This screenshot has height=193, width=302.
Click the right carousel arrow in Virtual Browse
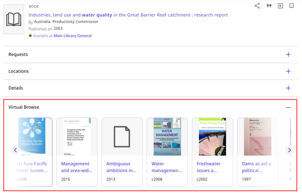pyautogui.click(x=289, y=150)
